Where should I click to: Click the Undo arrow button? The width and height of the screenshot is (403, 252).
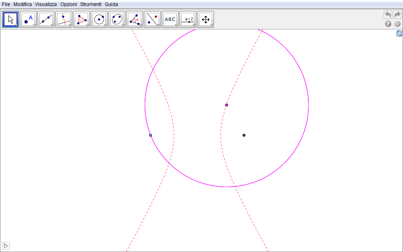pos(388,15)
